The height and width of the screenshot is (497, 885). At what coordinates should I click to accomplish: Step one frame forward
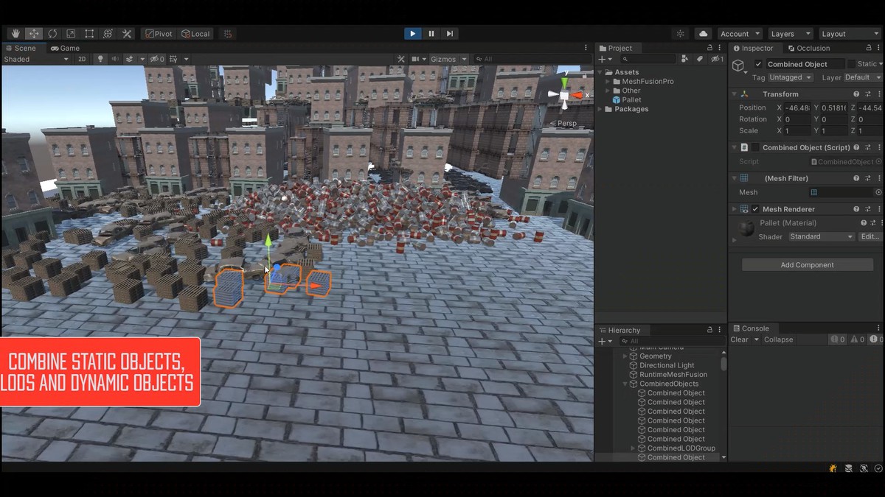tap(450, 33)
